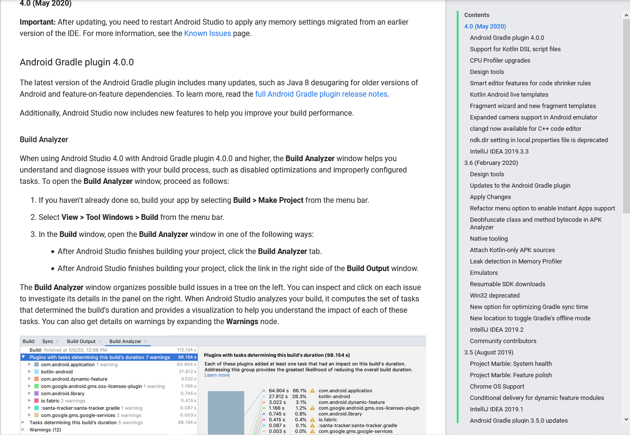630x435 pixels.
Task: Open Deobfuscate class and method bytecode entry
Action: (536, 224)
